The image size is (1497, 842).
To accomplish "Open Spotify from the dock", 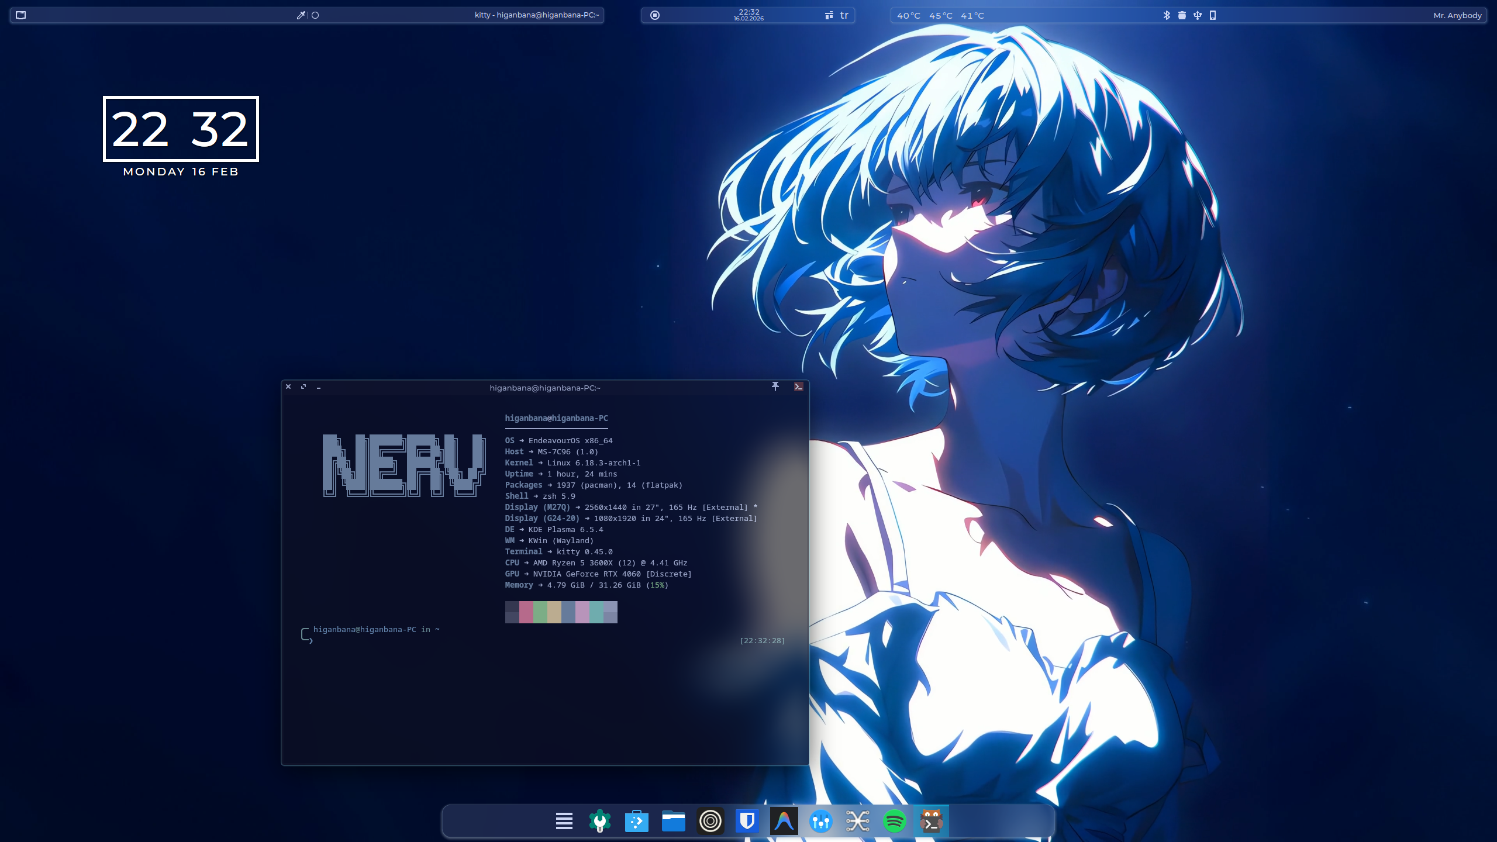I will click(x=895, y=821).
